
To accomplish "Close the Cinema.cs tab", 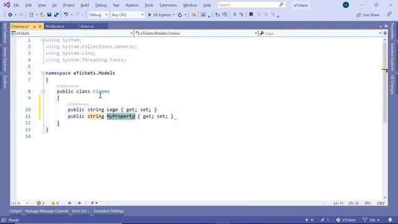I will click(x=40, y=26).
